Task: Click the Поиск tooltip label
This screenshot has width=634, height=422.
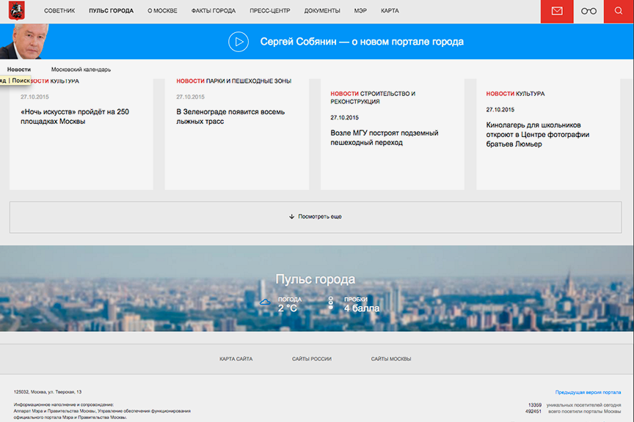Action: tap(21, 81)
